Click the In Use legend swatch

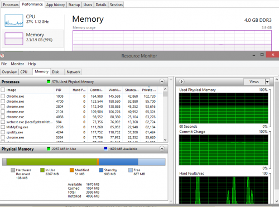click(x=42, y=170)
